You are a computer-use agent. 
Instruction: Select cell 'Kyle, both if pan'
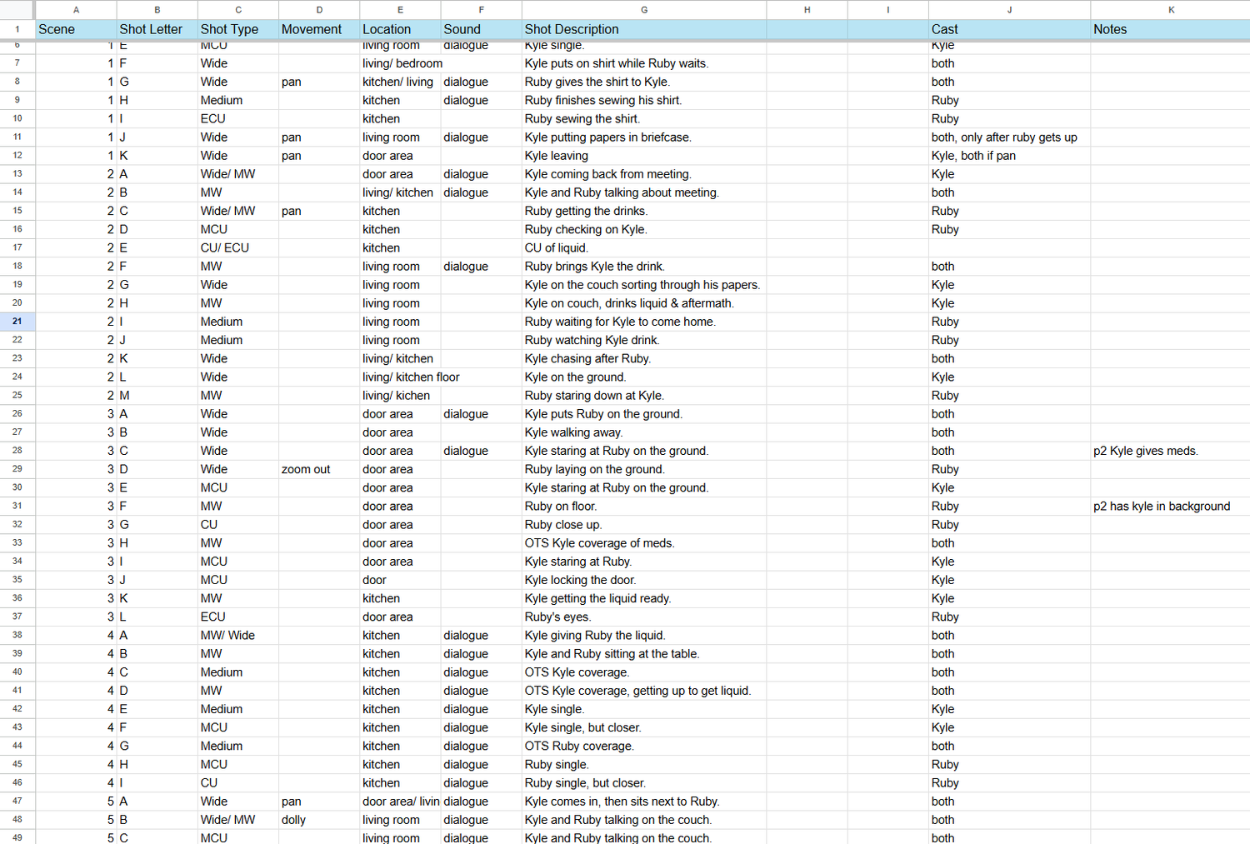(x=1009, y=156)
